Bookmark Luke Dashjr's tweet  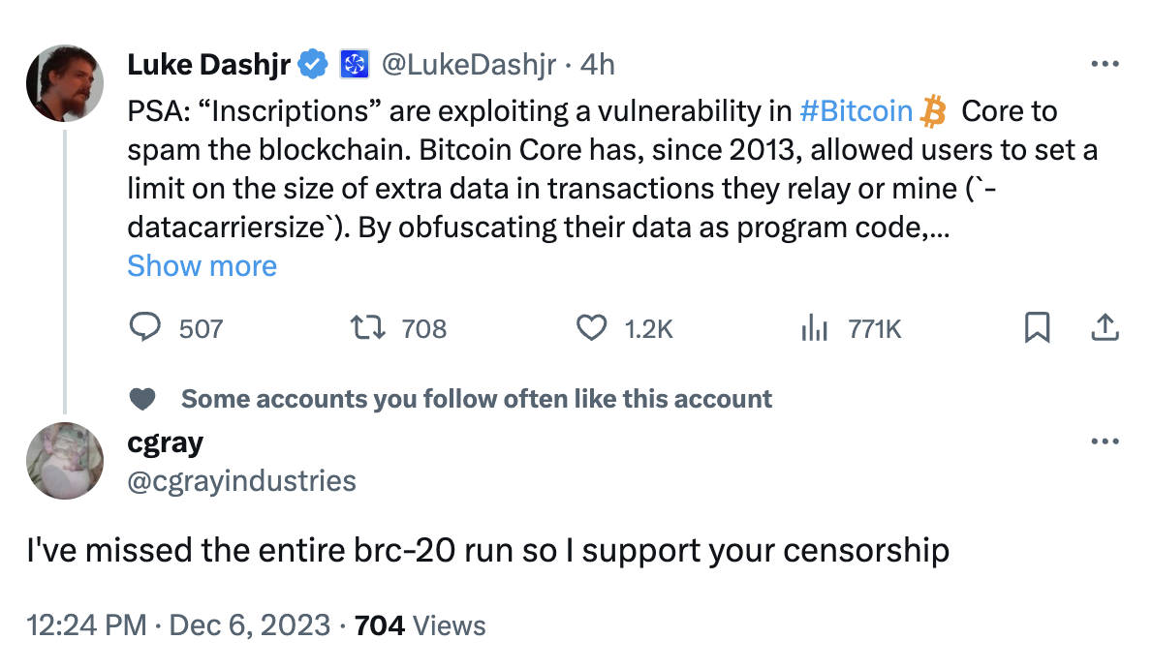1037,329
